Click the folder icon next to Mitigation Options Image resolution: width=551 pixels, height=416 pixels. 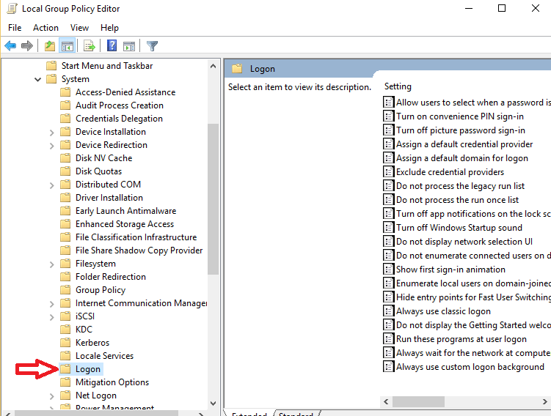tap(65, 382)
